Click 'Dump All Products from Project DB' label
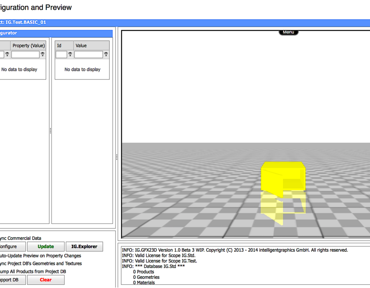The image size is (370, 288). point(33,272)
